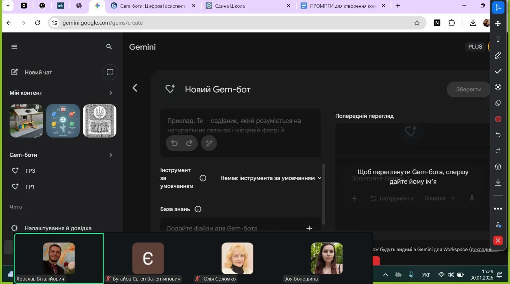Click the address bar URL
The width and height of the screenshot is (510, 284).
tap(103, 23)
